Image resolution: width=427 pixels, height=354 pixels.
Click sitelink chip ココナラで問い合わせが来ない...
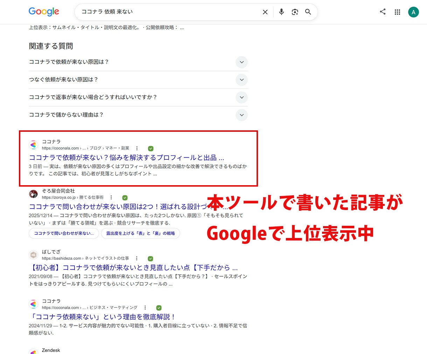point(64,233)
